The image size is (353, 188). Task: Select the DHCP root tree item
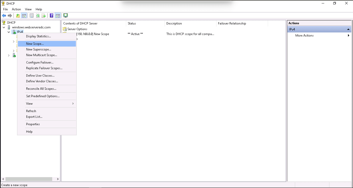11,23
